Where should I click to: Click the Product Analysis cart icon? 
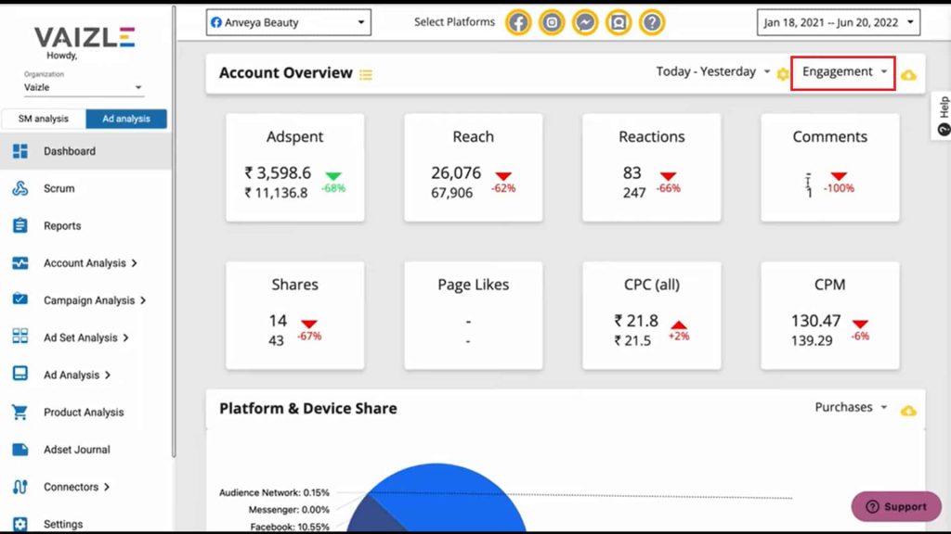20,412
